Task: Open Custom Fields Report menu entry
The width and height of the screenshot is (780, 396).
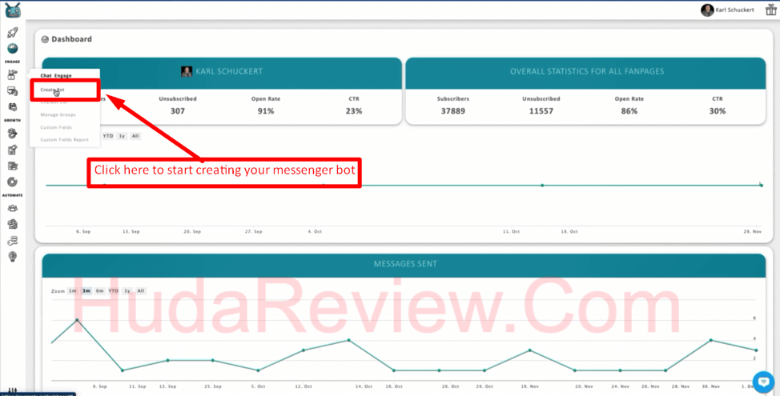Action: pyautogui.click(x=64, y=140)
